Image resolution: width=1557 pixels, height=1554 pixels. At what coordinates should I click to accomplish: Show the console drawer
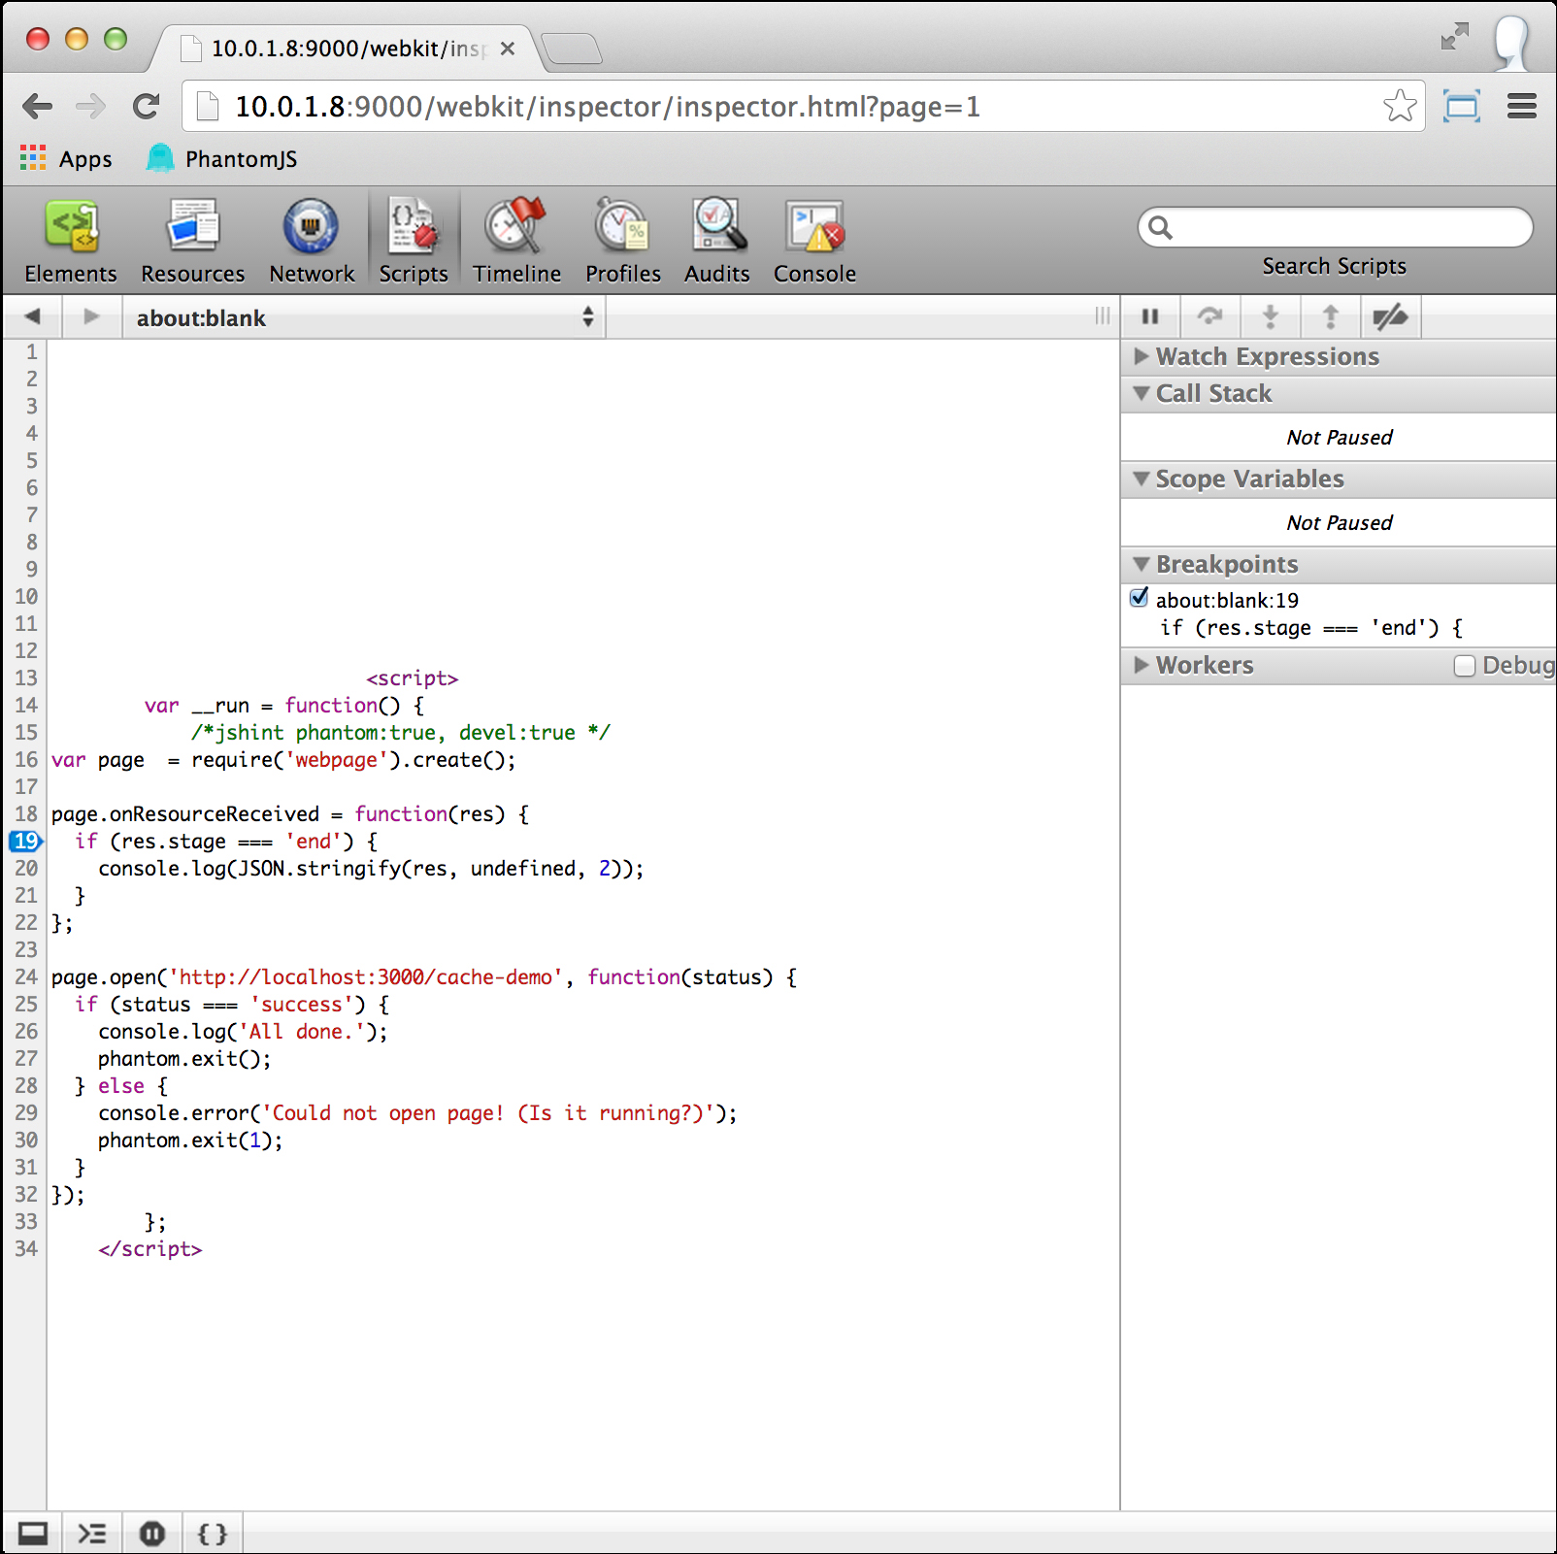(x=92, y=1534)
